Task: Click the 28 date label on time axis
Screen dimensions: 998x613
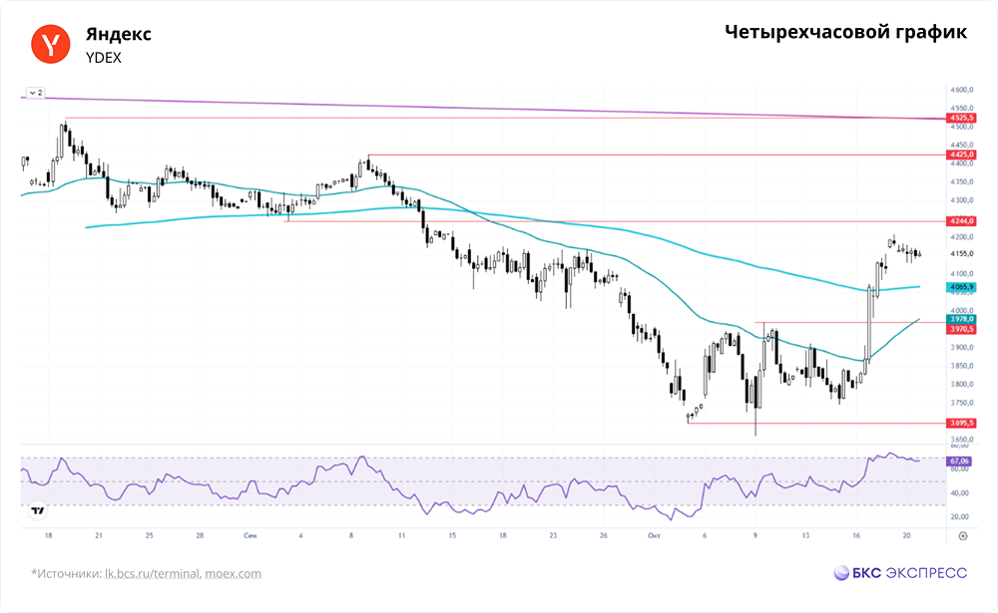Action: coord(200,536)
